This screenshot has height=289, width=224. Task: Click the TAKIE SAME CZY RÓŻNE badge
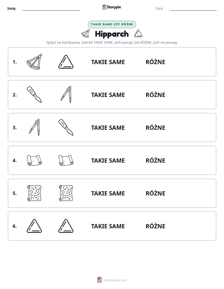tap(112, 24)
